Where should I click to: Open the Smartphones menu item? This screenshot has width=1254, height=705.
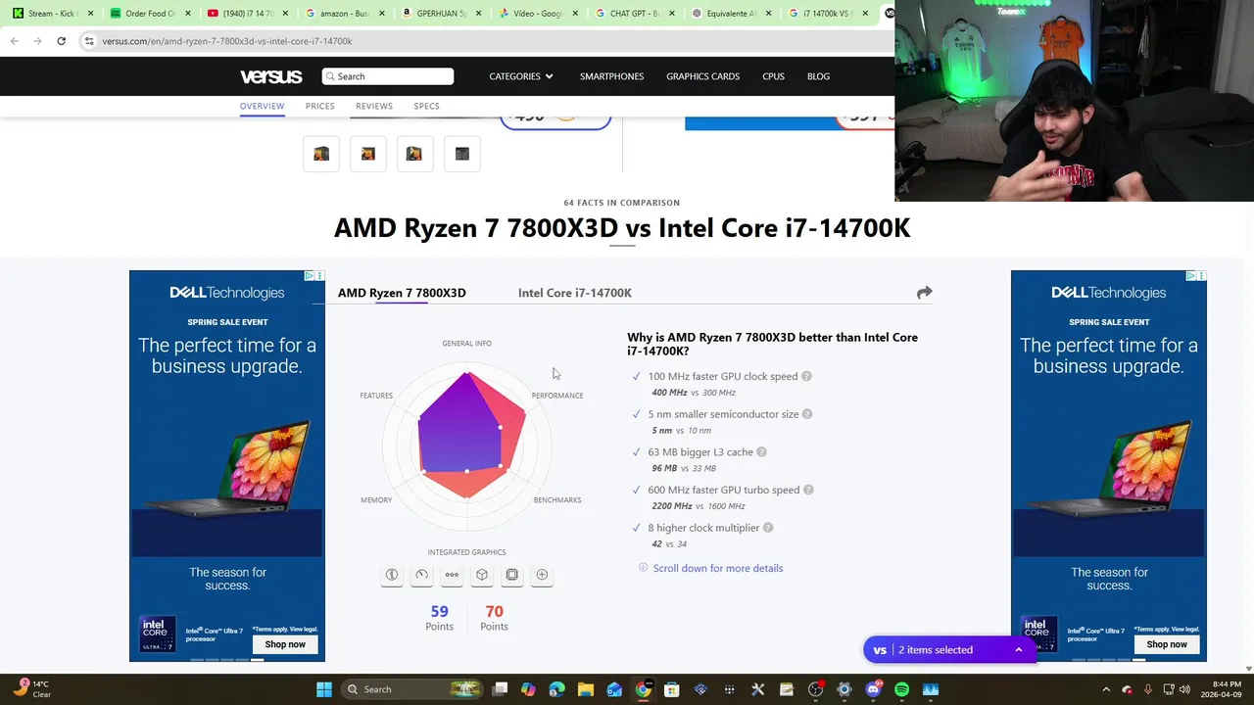(x=611, y=76)
